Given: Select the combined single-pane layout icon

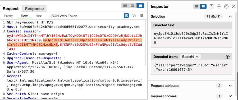Looking at the screenshot, I should [140, 6].
